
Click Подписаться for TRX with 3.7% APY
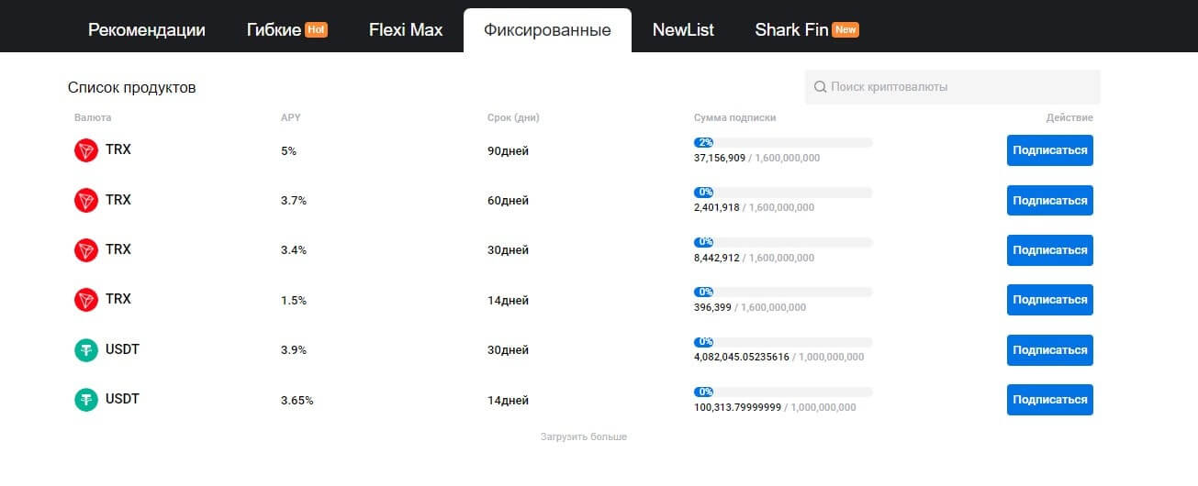point(1049,200)
